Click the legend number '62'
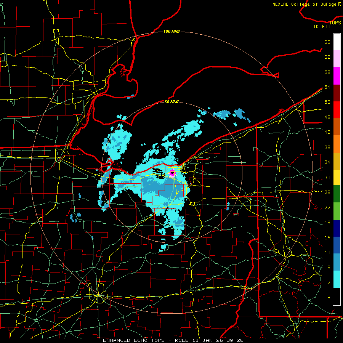343x343 pixels. pos(327,57)
